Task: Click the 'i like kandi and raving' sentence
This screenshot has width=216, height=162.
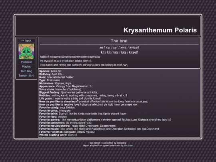Action: point(84,65)
